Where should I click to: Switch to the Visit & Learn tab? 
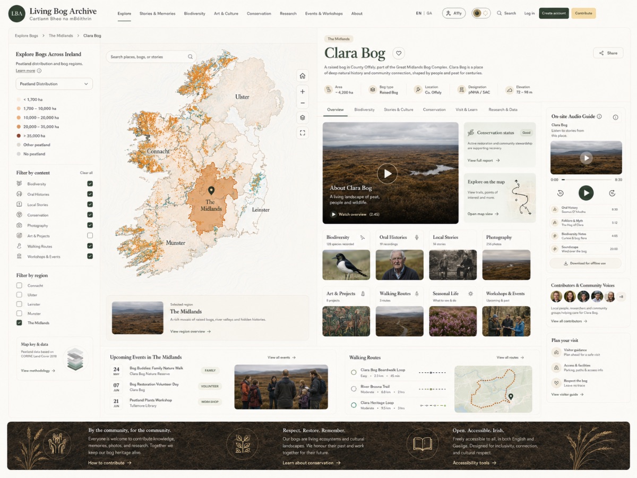click(466, 109)
